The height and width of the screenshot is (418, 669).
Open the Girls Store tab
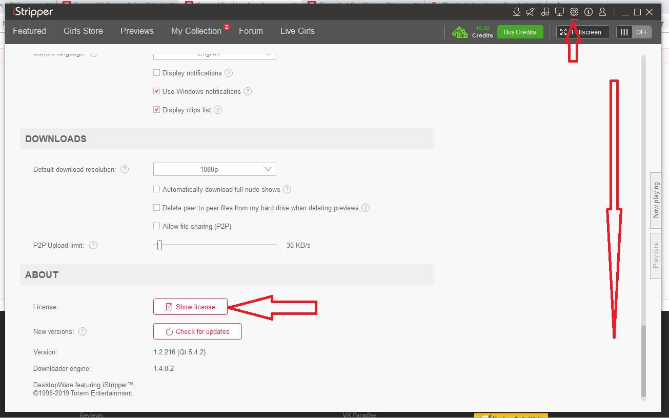(x=83, y=31)
